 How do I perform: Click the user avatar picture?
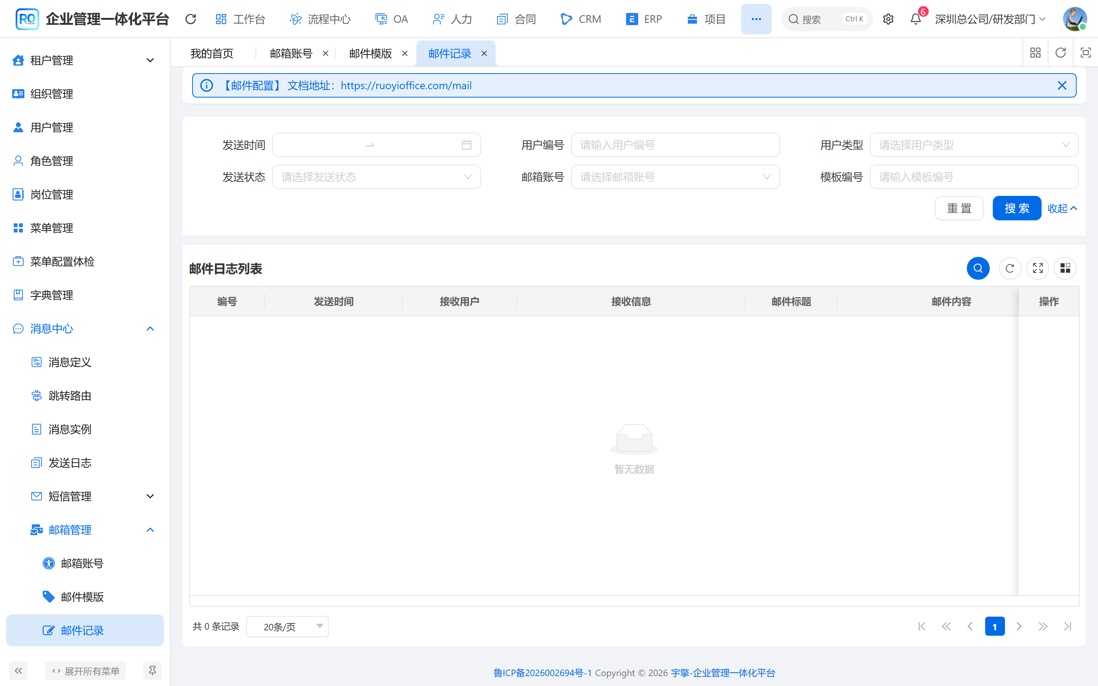[x=1074, y=19]
